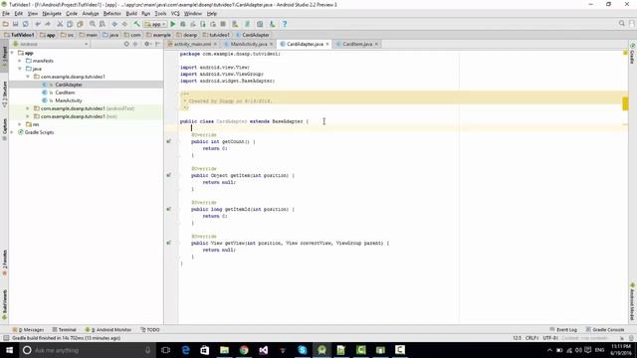Click the Find magnifier icon

pos(93,24)
